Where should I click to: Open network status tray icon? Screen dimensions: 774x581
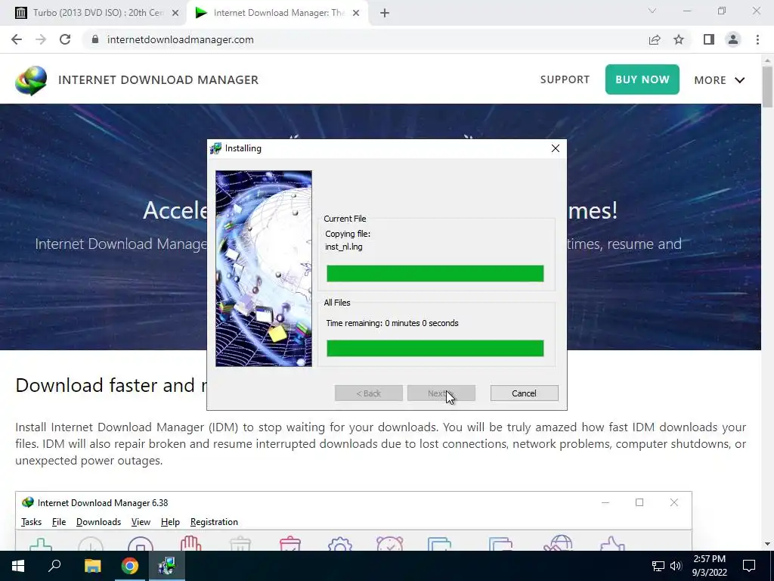point(658,566)
